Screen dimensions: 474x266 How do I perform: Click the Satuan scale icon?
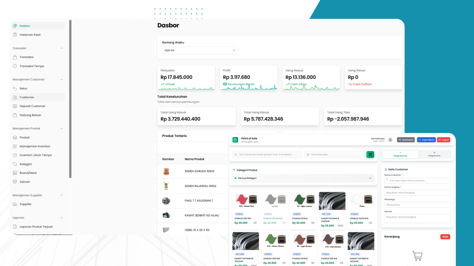point(14,181)
